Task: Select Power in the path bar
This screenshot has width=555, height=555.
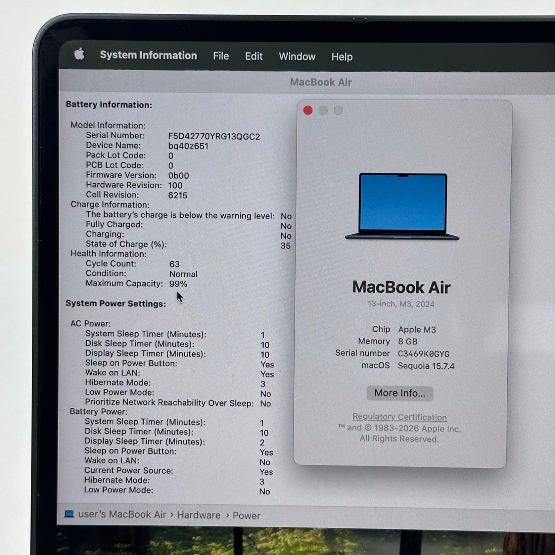Action: click(246, 515)
